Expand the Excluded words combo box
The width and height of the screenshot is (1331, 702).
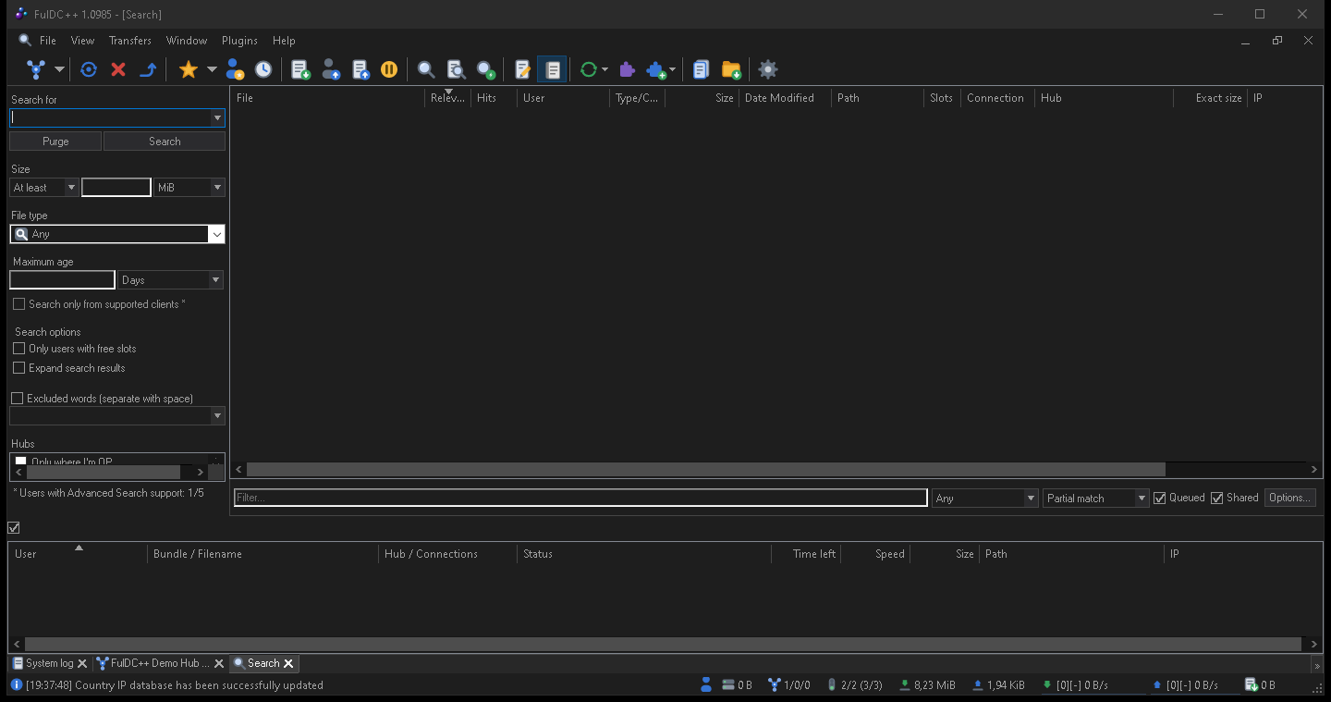pos(217,416)
